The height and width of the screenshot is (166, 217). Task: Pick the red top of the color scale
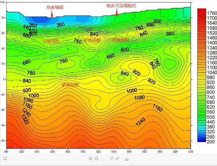pos(202,10)
